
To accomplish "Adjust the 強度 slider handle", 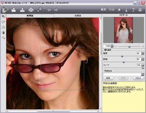I will tap(122, 56).
